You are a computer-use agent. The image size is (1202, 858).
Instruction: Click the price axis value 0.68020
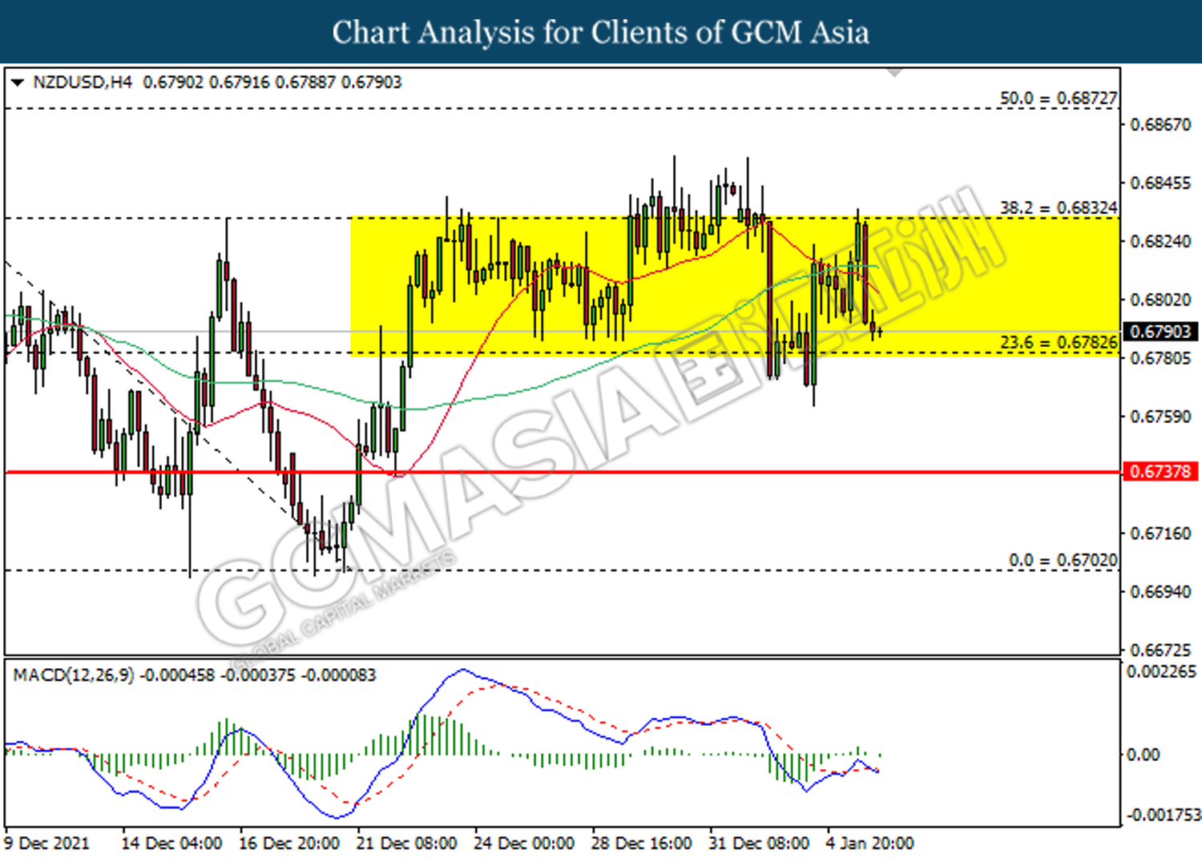(x=1160, y=300)
